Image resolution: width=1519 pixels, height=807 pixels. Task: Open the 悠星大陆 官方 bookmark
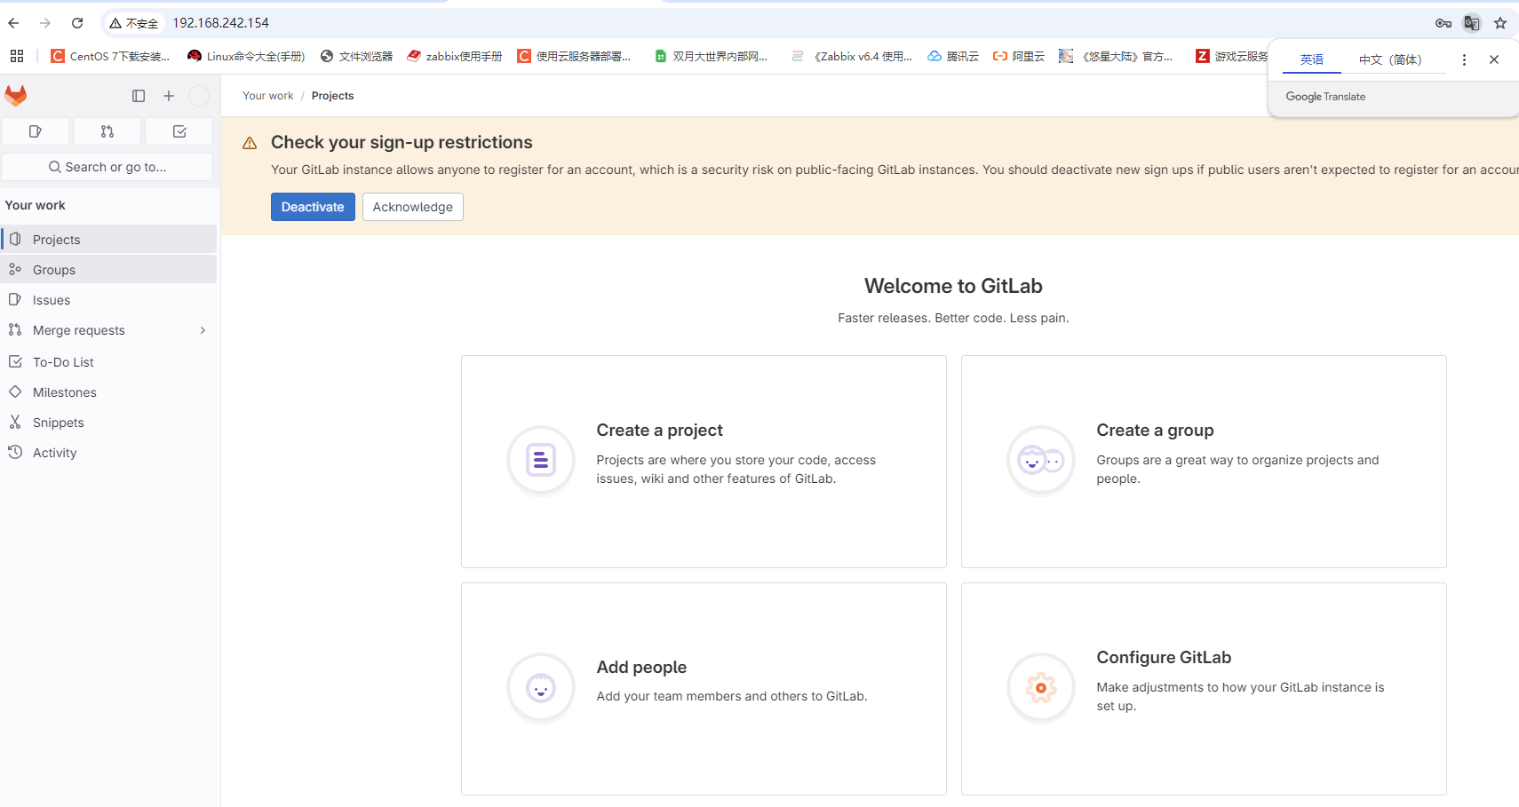[x=1116, y=56]
